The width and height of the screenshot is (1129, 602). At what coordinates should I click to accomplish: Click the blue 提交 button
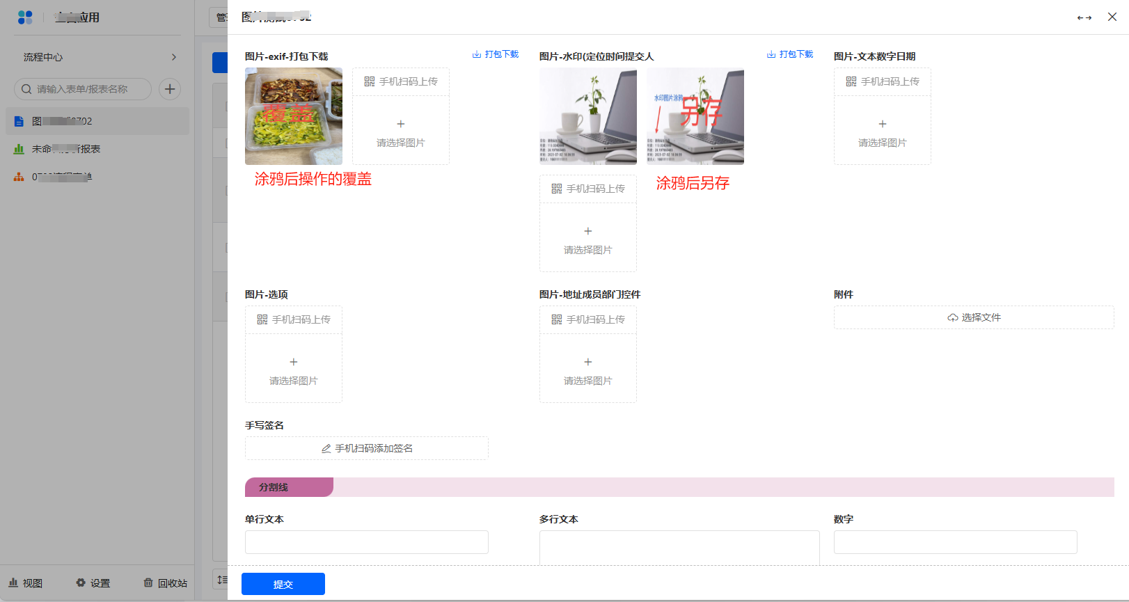click(283, 584)
